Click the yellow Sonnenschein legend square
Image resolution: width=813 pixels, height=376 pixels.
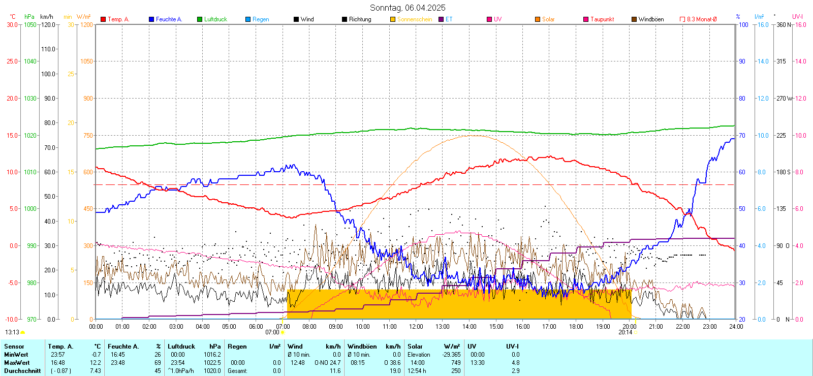393,19
